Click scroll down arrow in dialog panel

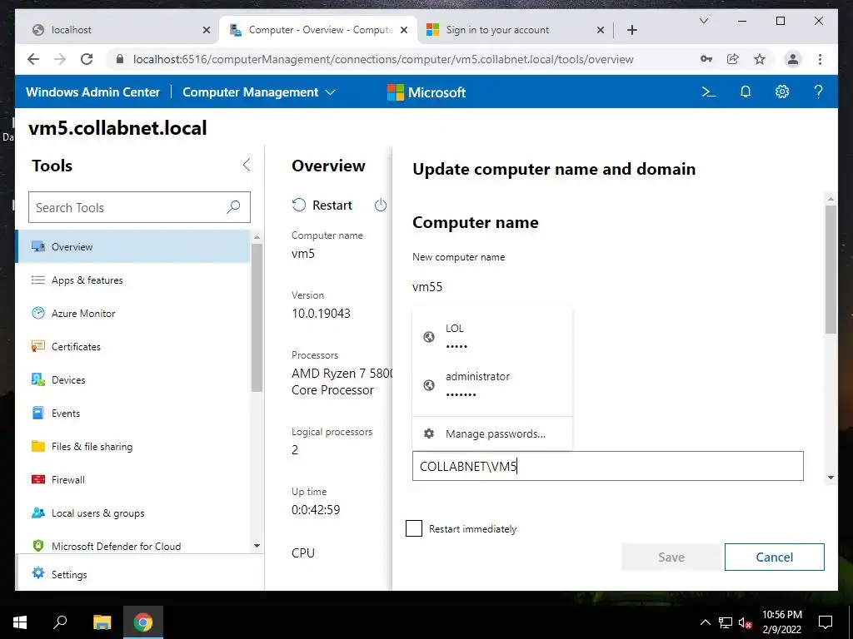click(x=831, y=478)
